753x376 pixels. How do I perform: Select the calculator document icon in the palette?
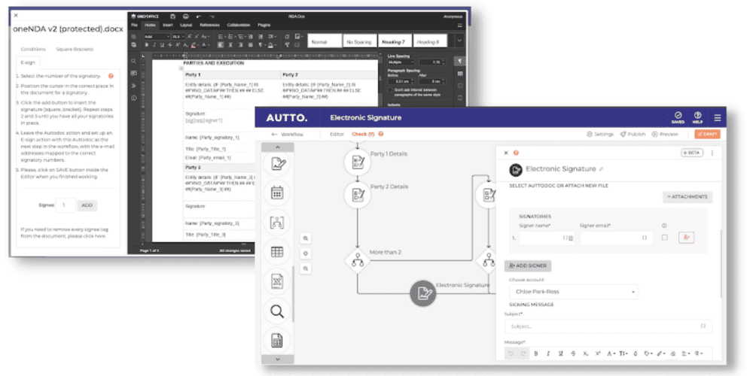(x=276, y=341)
